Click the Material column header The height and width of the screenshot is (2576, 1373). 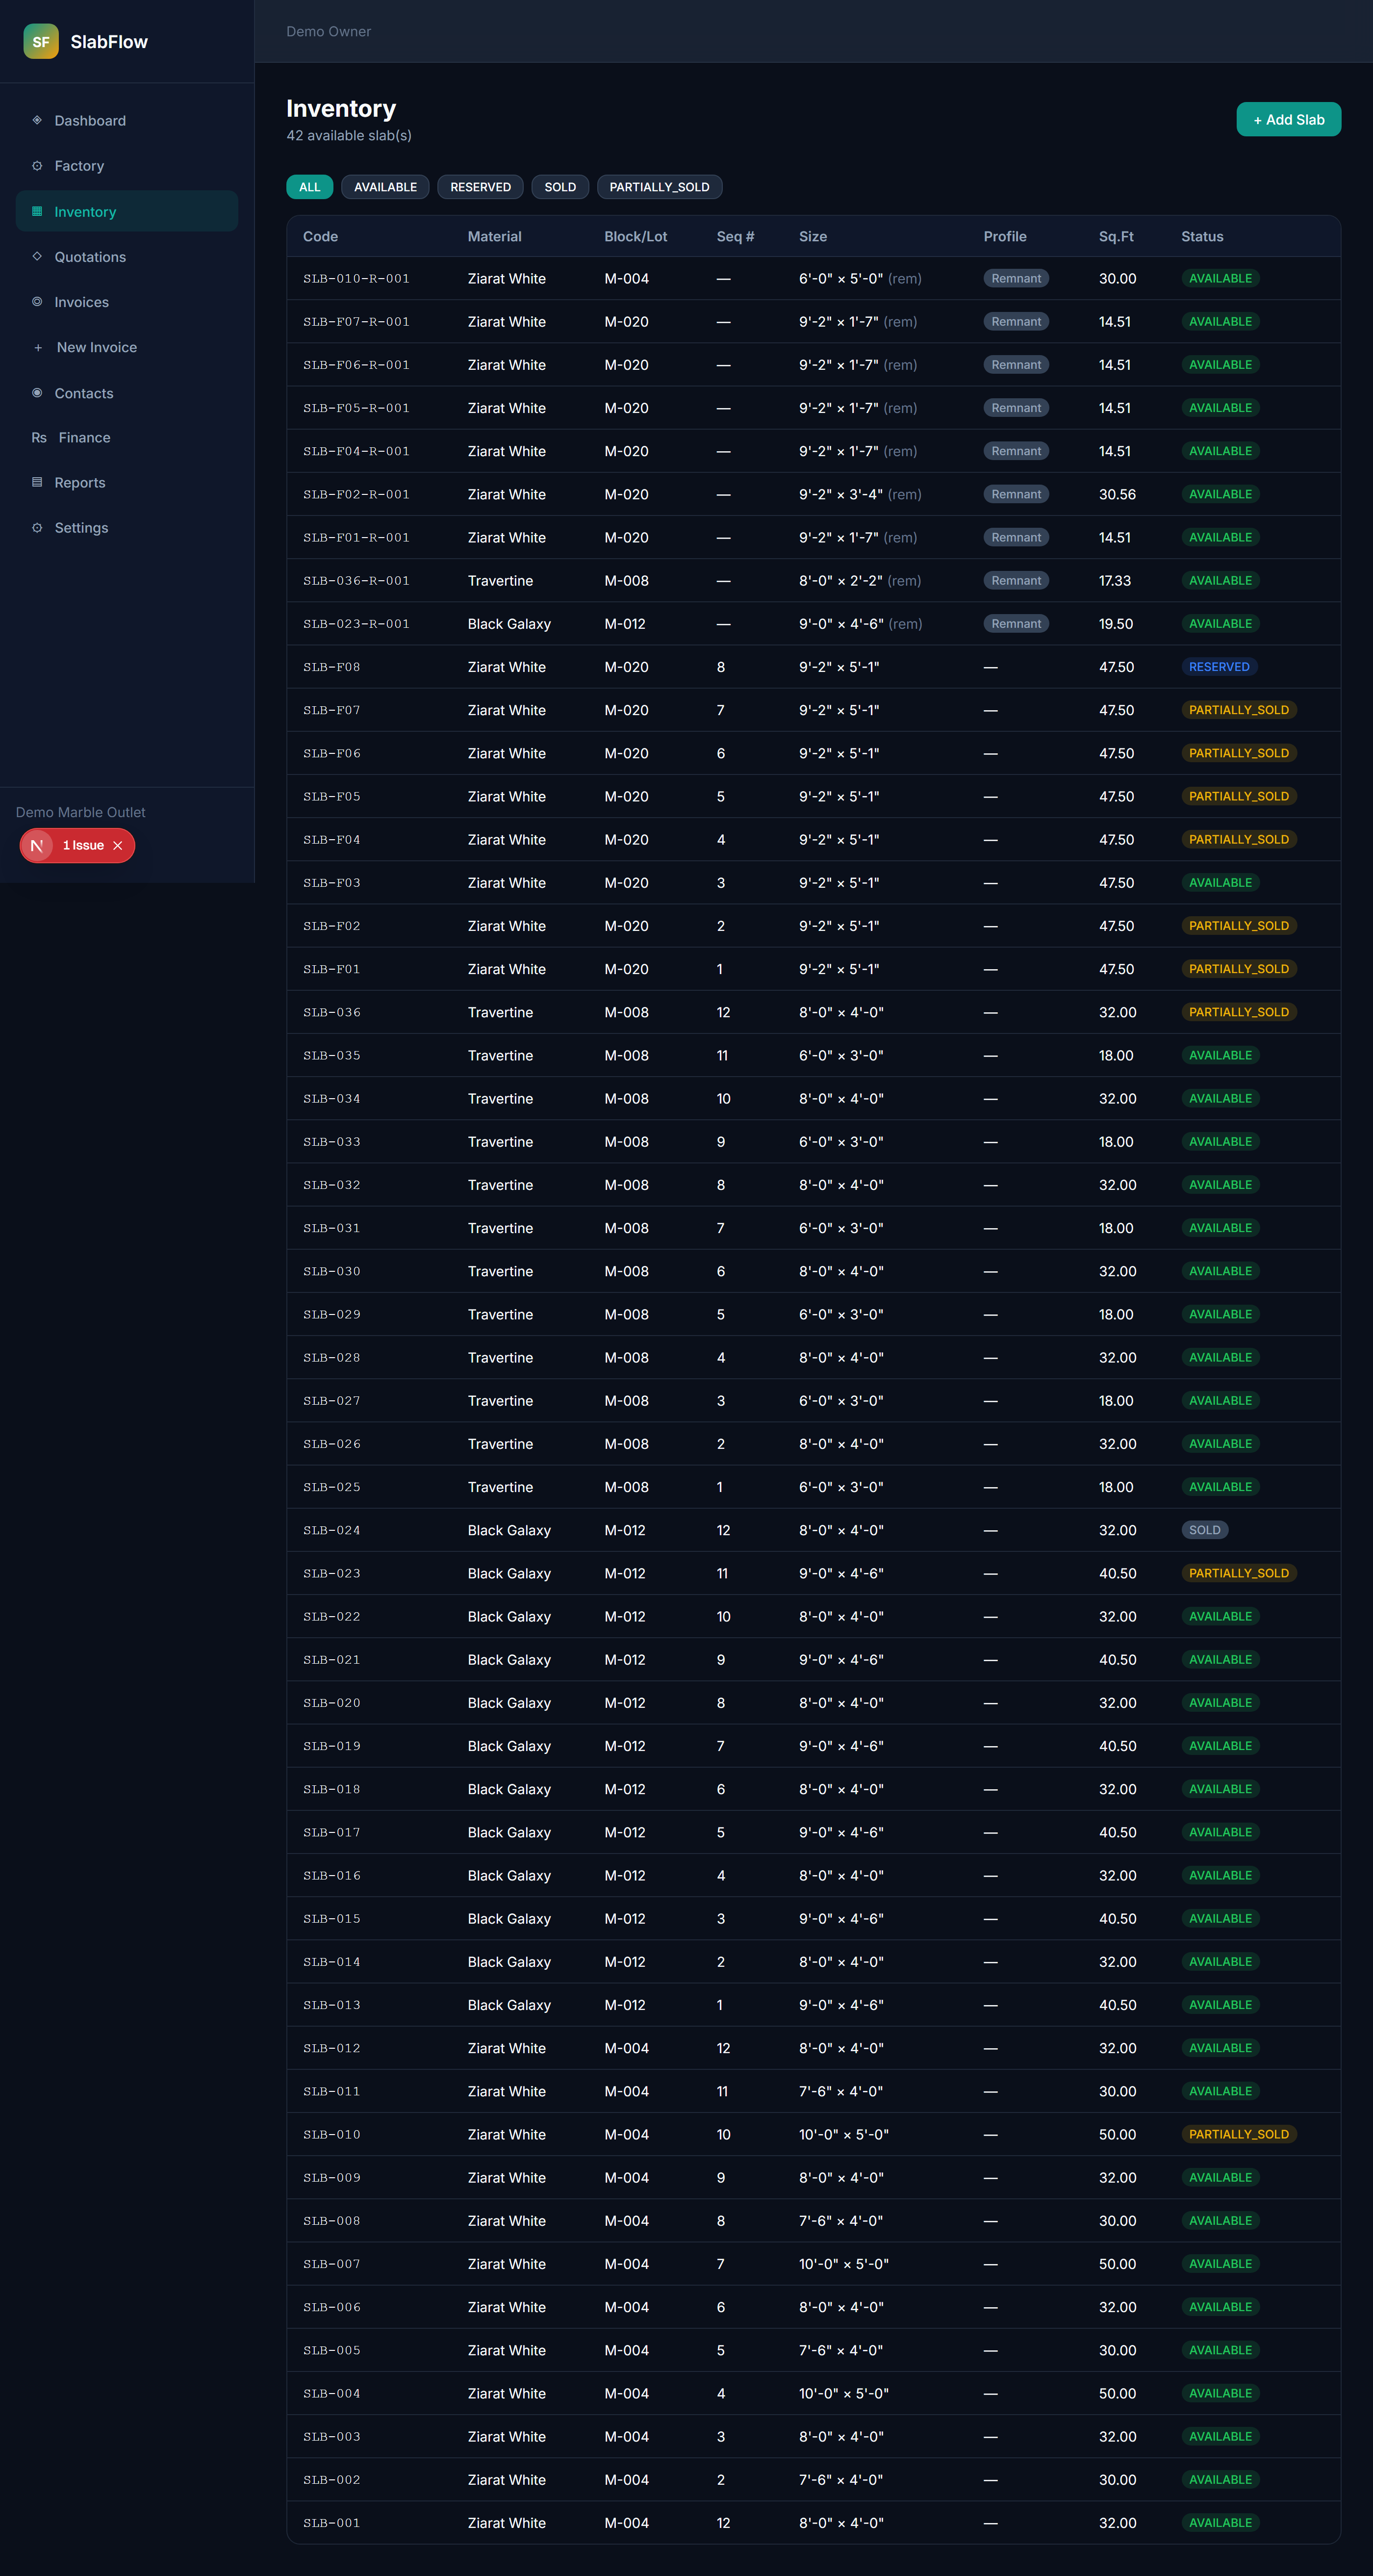point(495,237)
